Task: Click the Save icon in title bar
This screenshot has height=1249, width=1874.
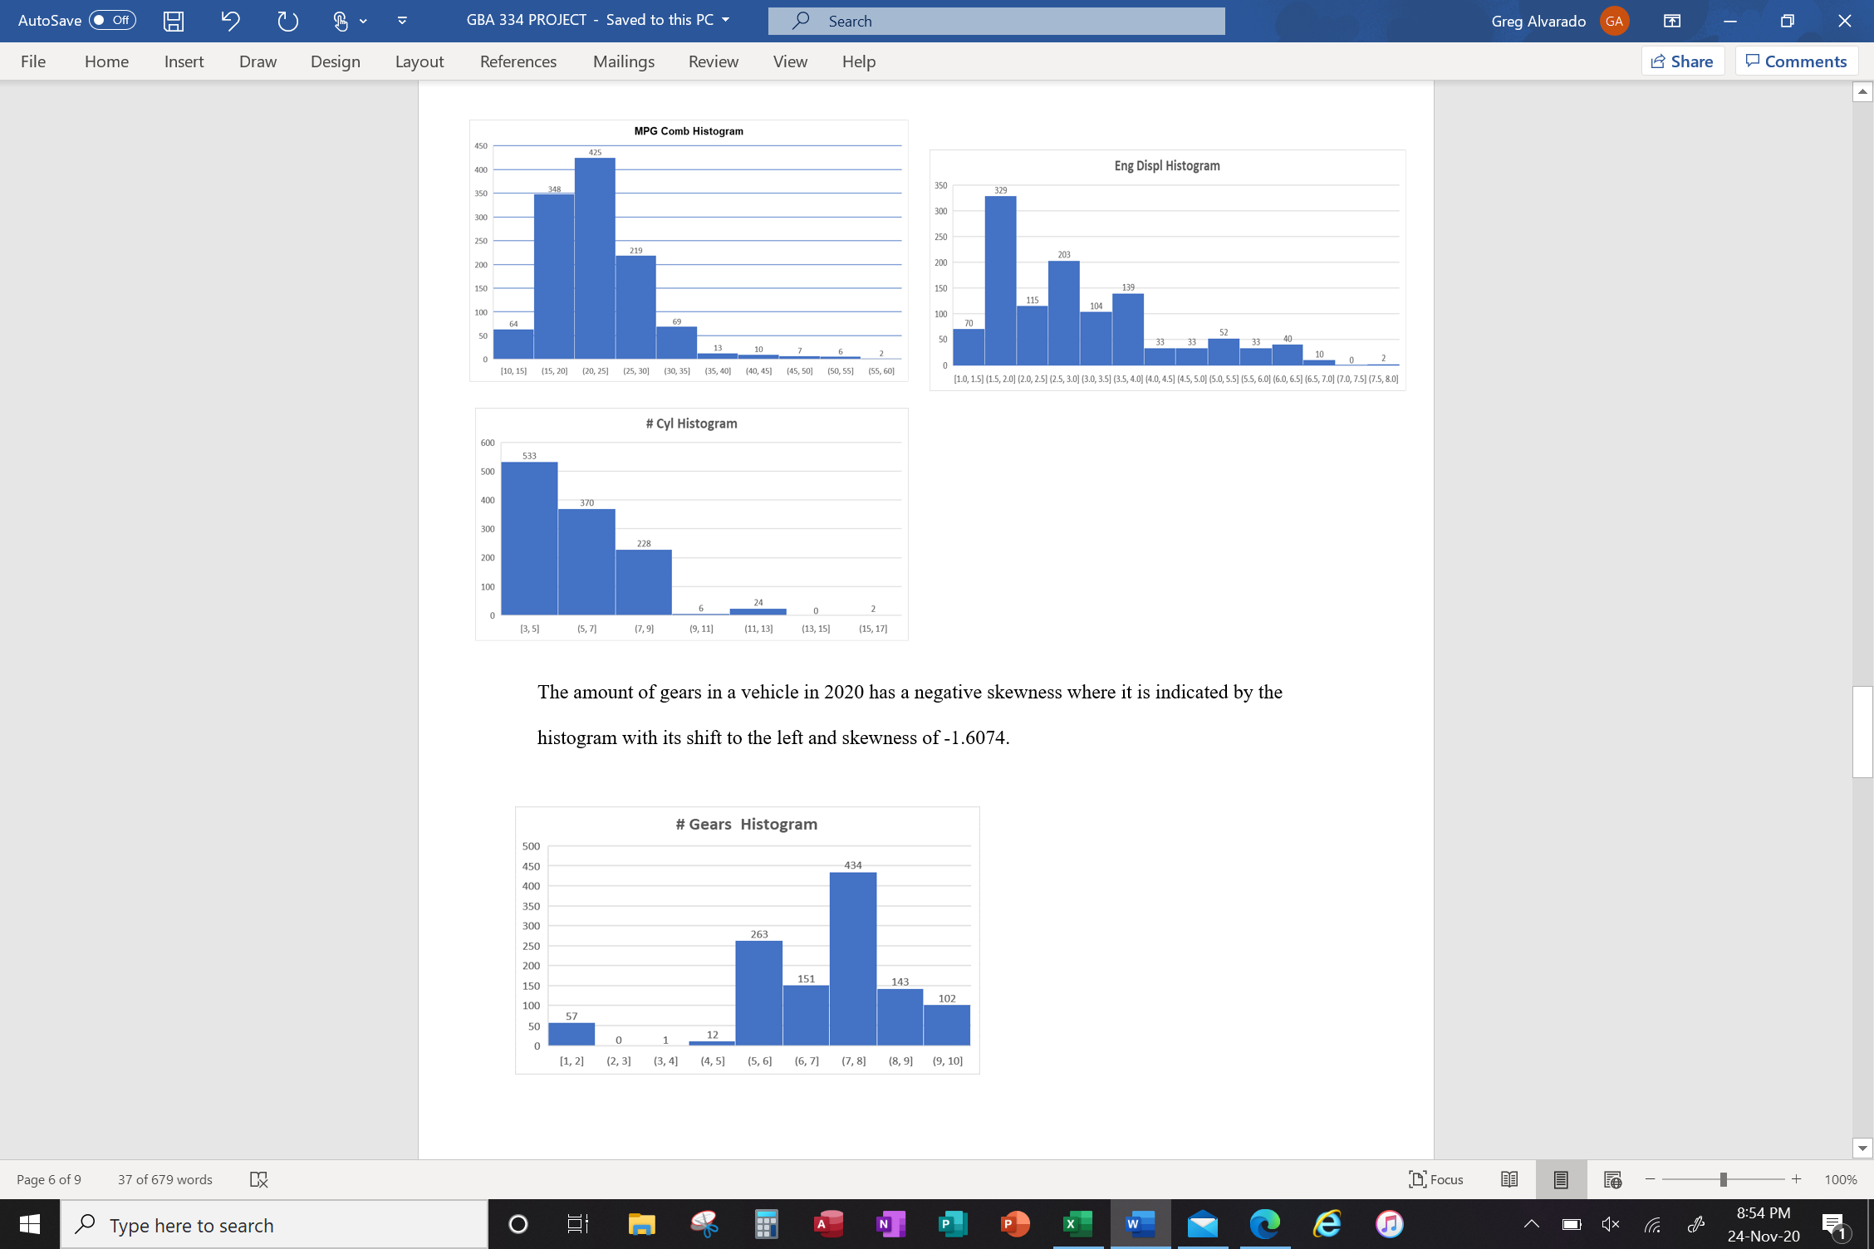Action: point(173,21)
